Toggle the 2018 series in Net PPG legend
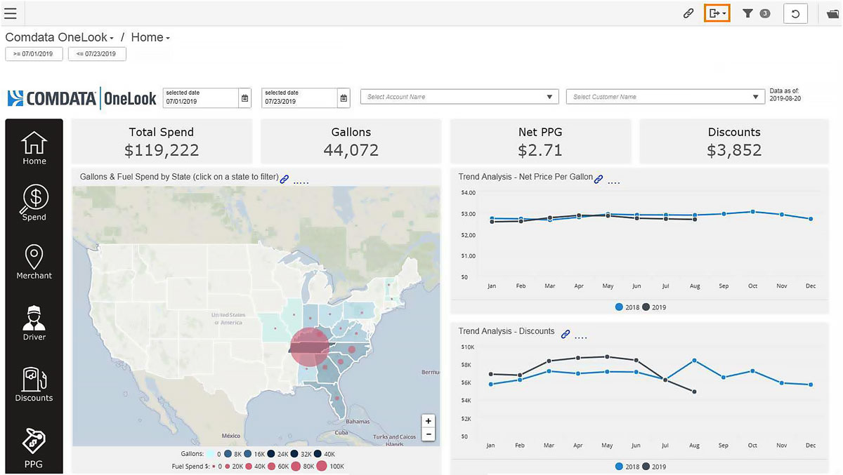 (x=627, y=307)
